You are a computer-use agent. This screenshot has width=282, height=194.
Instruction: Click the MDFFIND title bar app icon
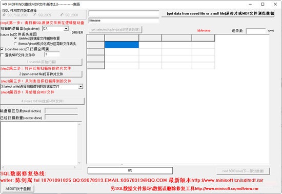point(5,4)
